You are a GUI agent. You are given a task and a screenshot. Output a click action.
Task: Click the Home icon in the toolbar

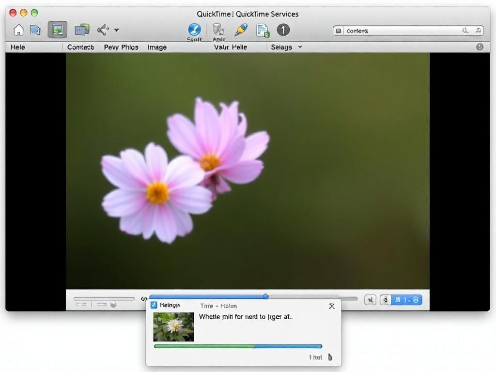tap(18, 30)
